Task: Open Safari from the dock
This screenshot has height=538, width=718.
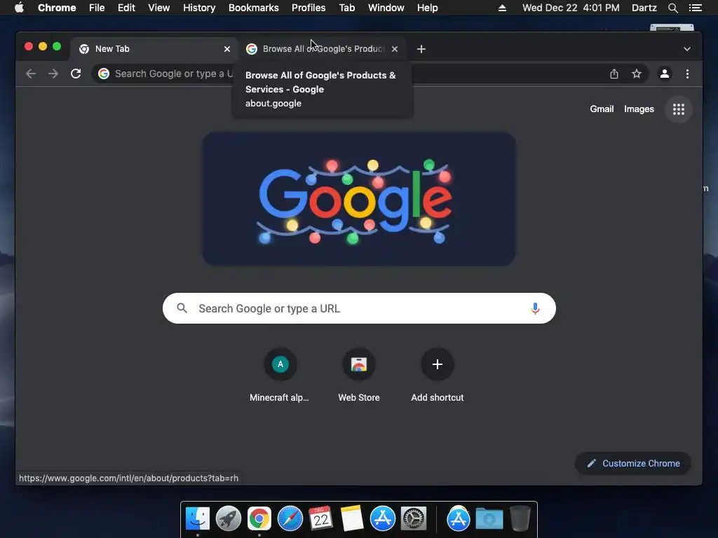Action: pos(290,518)
